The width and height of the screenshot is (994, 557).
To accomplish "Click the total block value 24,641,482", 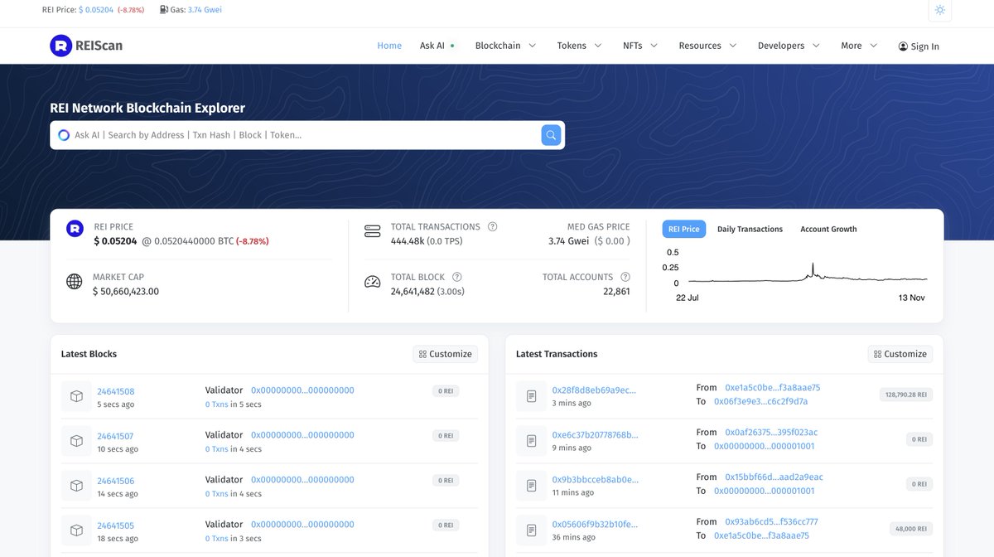I will (413, 292).
